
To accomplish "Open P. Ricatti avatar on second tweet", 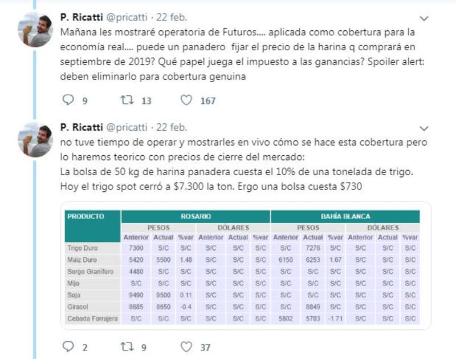I will pos(35,140).
